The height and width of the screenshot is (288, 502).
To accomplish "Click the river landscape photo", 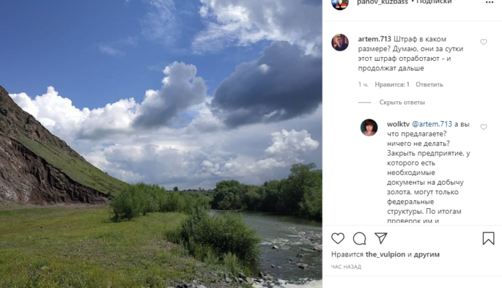I will tap(161, 144).
